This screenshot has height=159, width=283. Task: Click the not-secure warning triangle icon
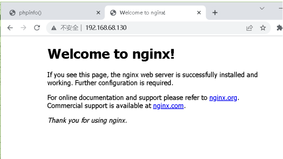click(54, 28)
